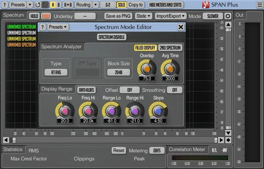Open the Metering DBFS selector
Viewport: 264px width, 169px height.
(157, 150)
